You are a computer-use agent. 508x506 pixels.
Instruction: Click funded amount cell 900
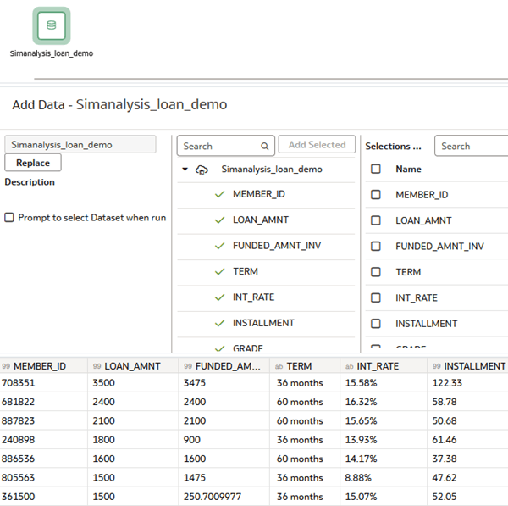click(x=224, y=440)
